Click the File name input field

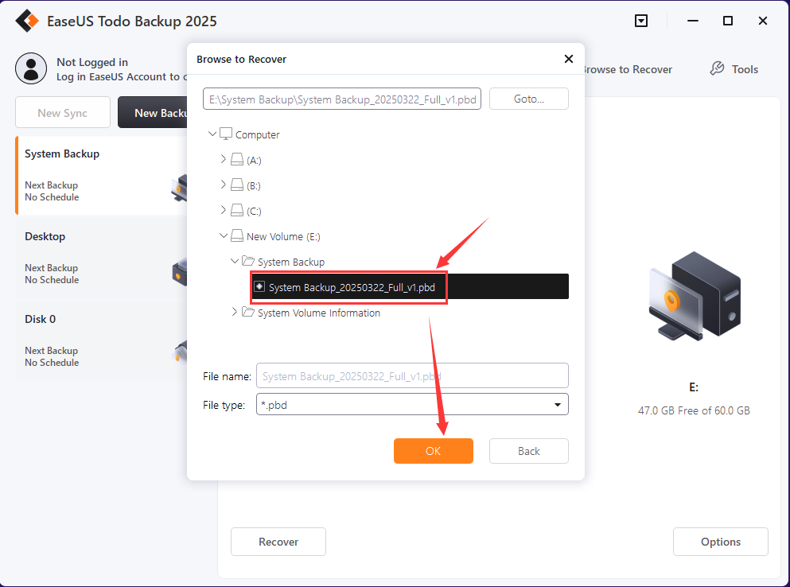pyautogui.click(x=412, y=376)
